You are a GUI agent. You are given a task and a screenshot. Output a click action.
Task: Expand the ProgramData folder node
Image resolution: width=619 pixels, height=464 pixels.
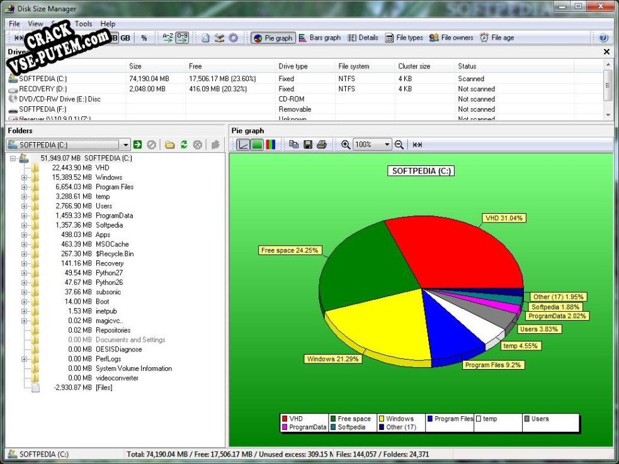(24, 216)
